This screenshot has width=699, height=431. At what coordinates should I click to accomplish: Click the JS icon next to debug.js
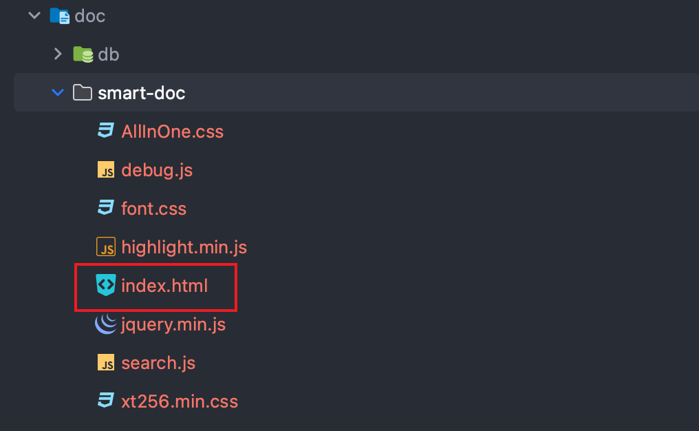pos(105,169)
